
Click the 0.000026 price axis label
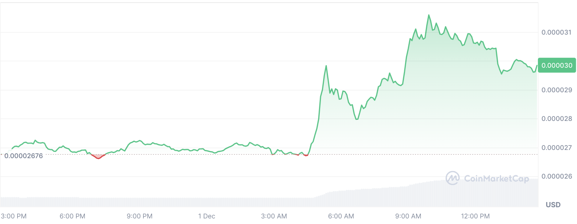coord(557,176)
